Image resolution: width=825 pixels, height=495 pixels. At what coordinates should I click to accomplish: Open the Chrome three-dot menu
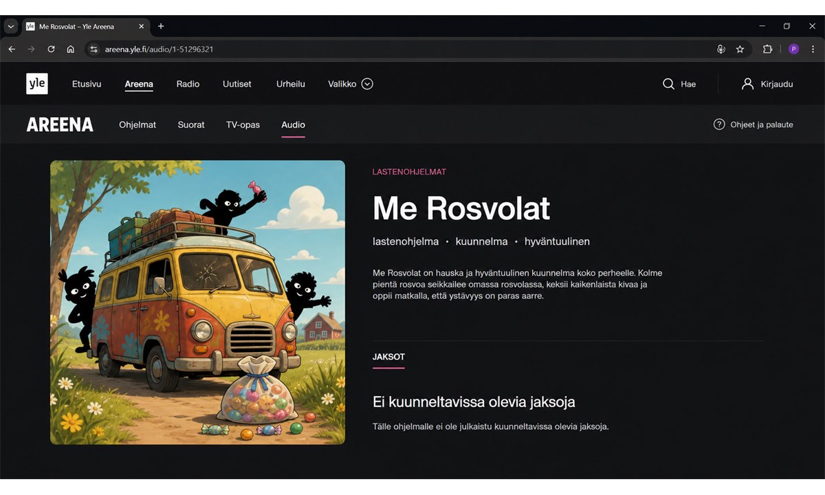[x=813, y=49]
